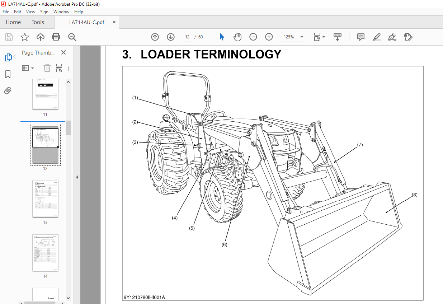The height and width of the screenshot is (304, 443).
Task: Select the highlighter pen tool
Action: 376,37
